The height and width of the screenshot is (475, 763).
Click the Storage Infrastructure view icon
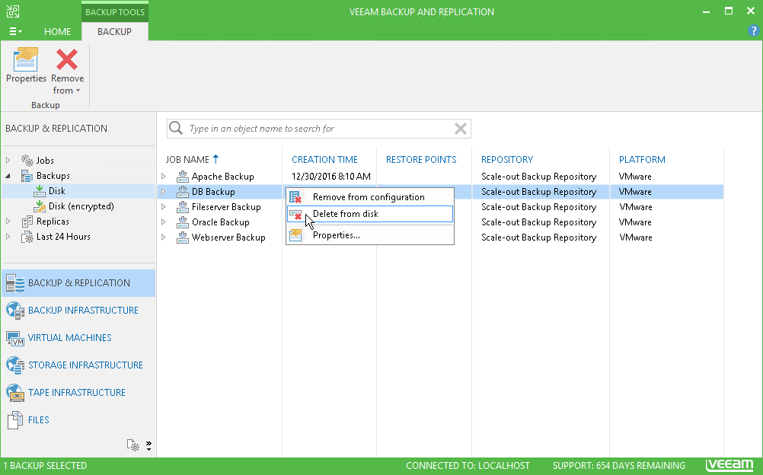(15, 365)
